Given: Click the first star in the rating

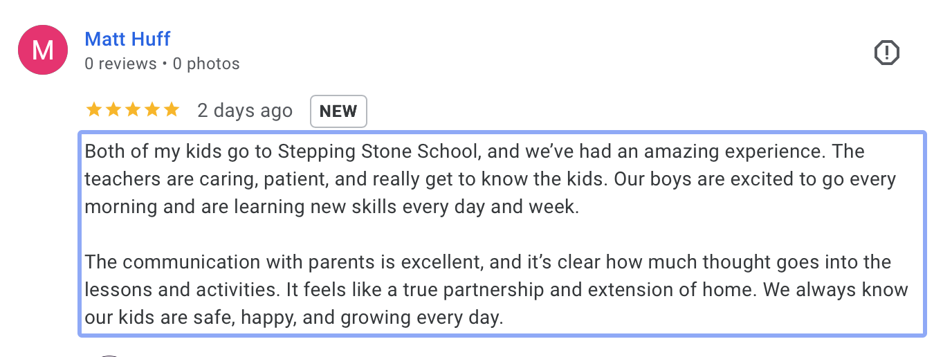Looking at the screenshot, I should pyautogui.click(x=93, y=110).
